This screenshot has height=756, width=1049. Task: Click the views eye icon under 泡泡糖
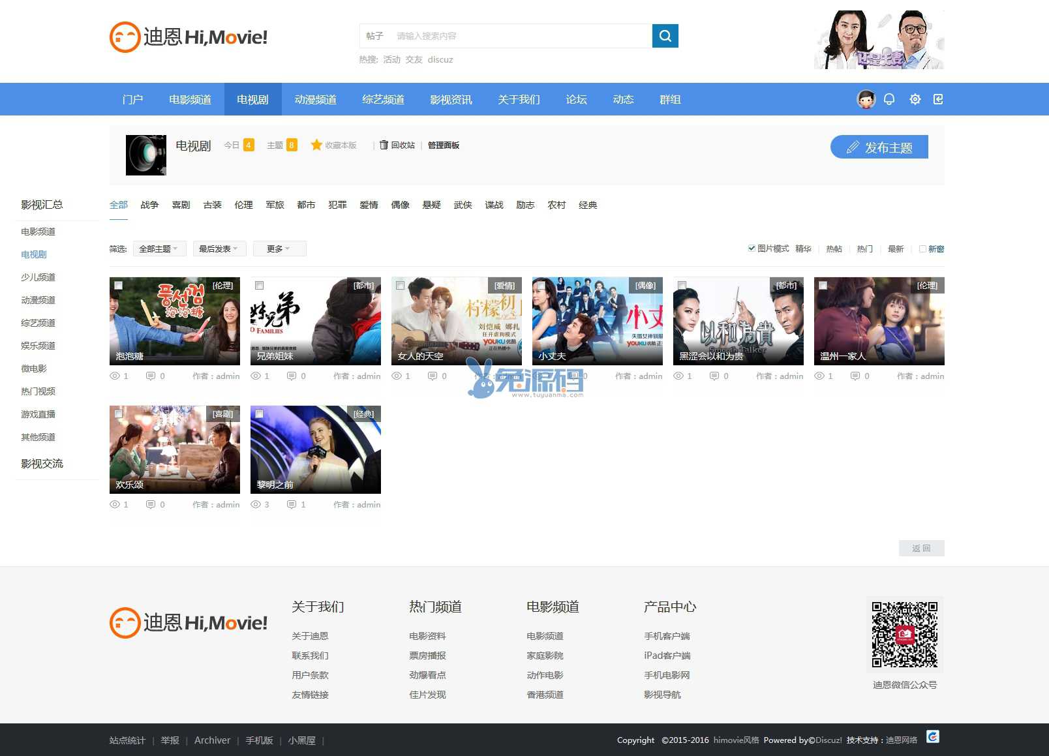click(115, 376)
